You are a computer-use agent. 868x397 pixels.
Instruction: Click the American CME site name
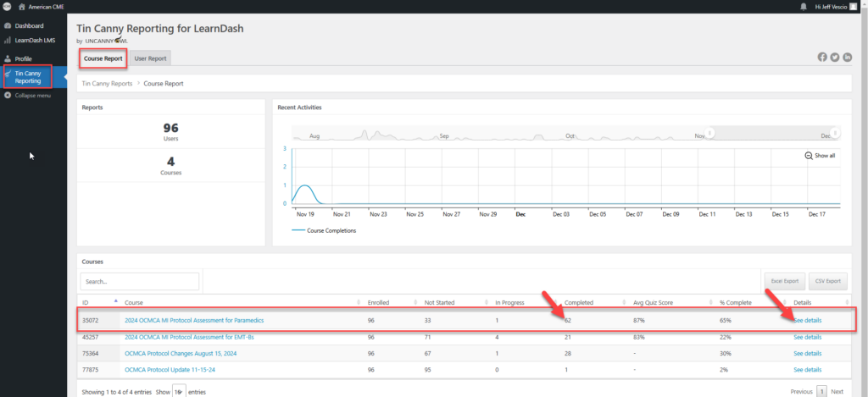pos(47,7)
